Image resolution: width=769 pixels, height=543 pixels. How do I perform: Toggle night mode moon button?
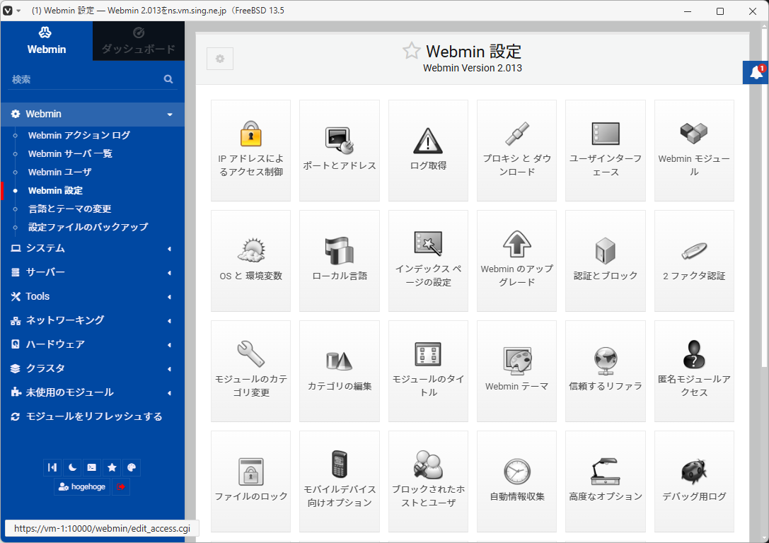(72, 467)
